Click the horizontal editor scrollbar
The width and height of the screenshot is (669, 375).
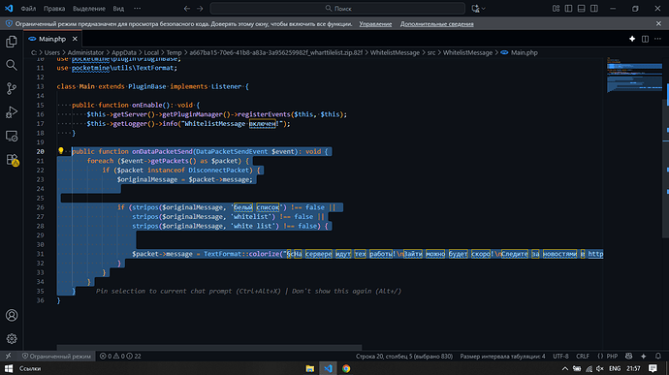point(209,347)
